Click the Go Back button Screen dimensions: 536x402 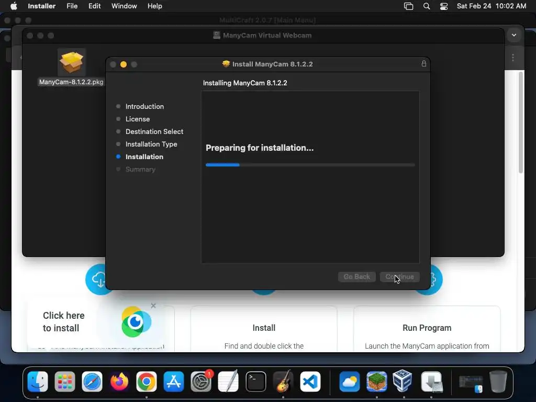tap(356, 276)
